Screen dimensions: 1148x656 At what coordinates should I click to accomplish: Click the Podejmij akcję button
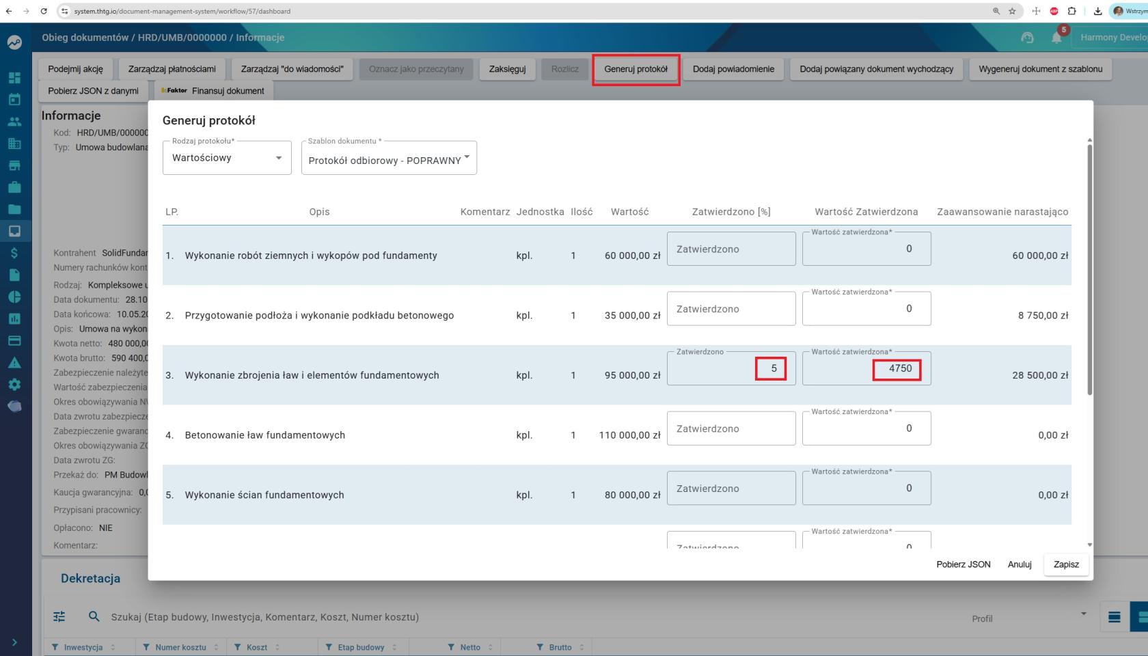pyautogui.click(x=76, y=69)
